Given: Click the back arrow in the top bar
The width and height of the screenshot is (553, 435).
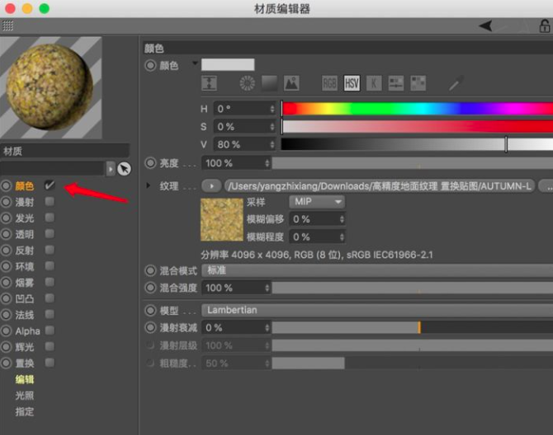Looking at the screenshot, I should point(485,26).
